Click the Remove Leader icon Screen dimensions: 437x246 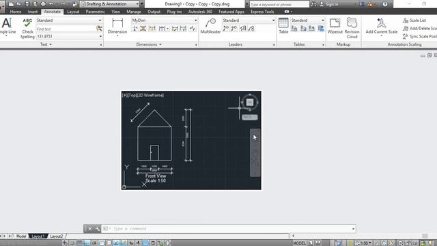(234, 29)
